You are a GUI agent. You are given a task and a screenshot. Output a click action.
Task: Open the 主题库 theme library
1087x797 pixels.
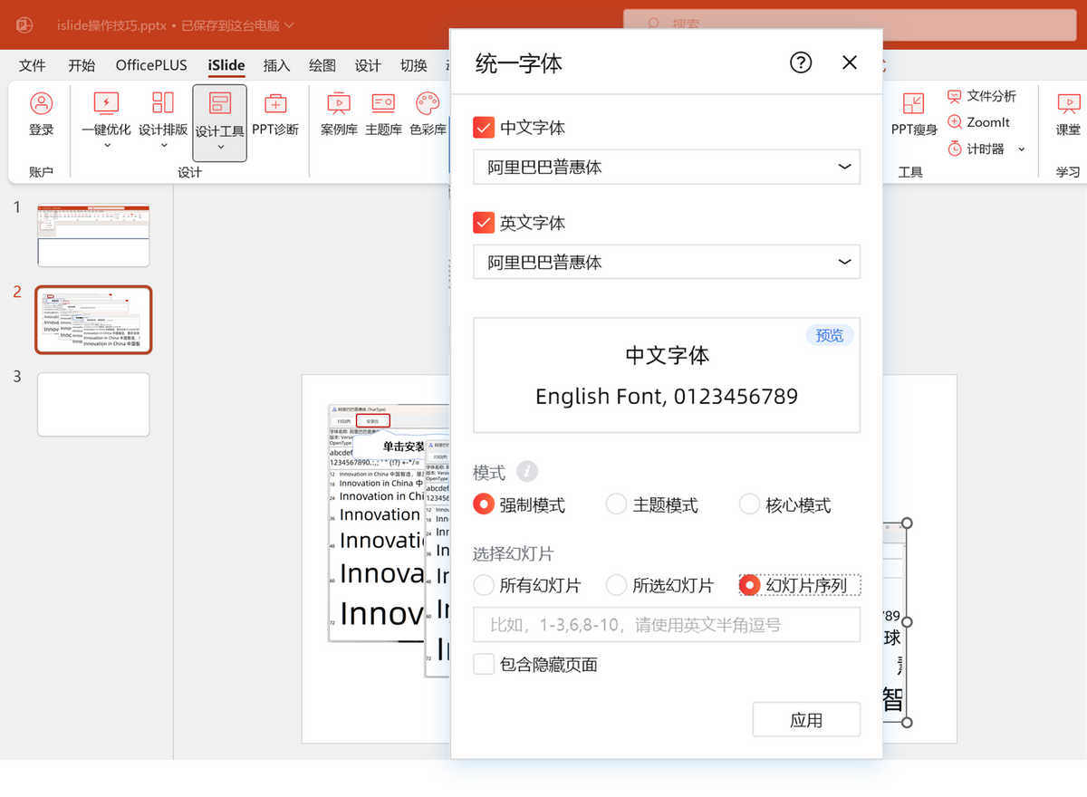[382, 116]
